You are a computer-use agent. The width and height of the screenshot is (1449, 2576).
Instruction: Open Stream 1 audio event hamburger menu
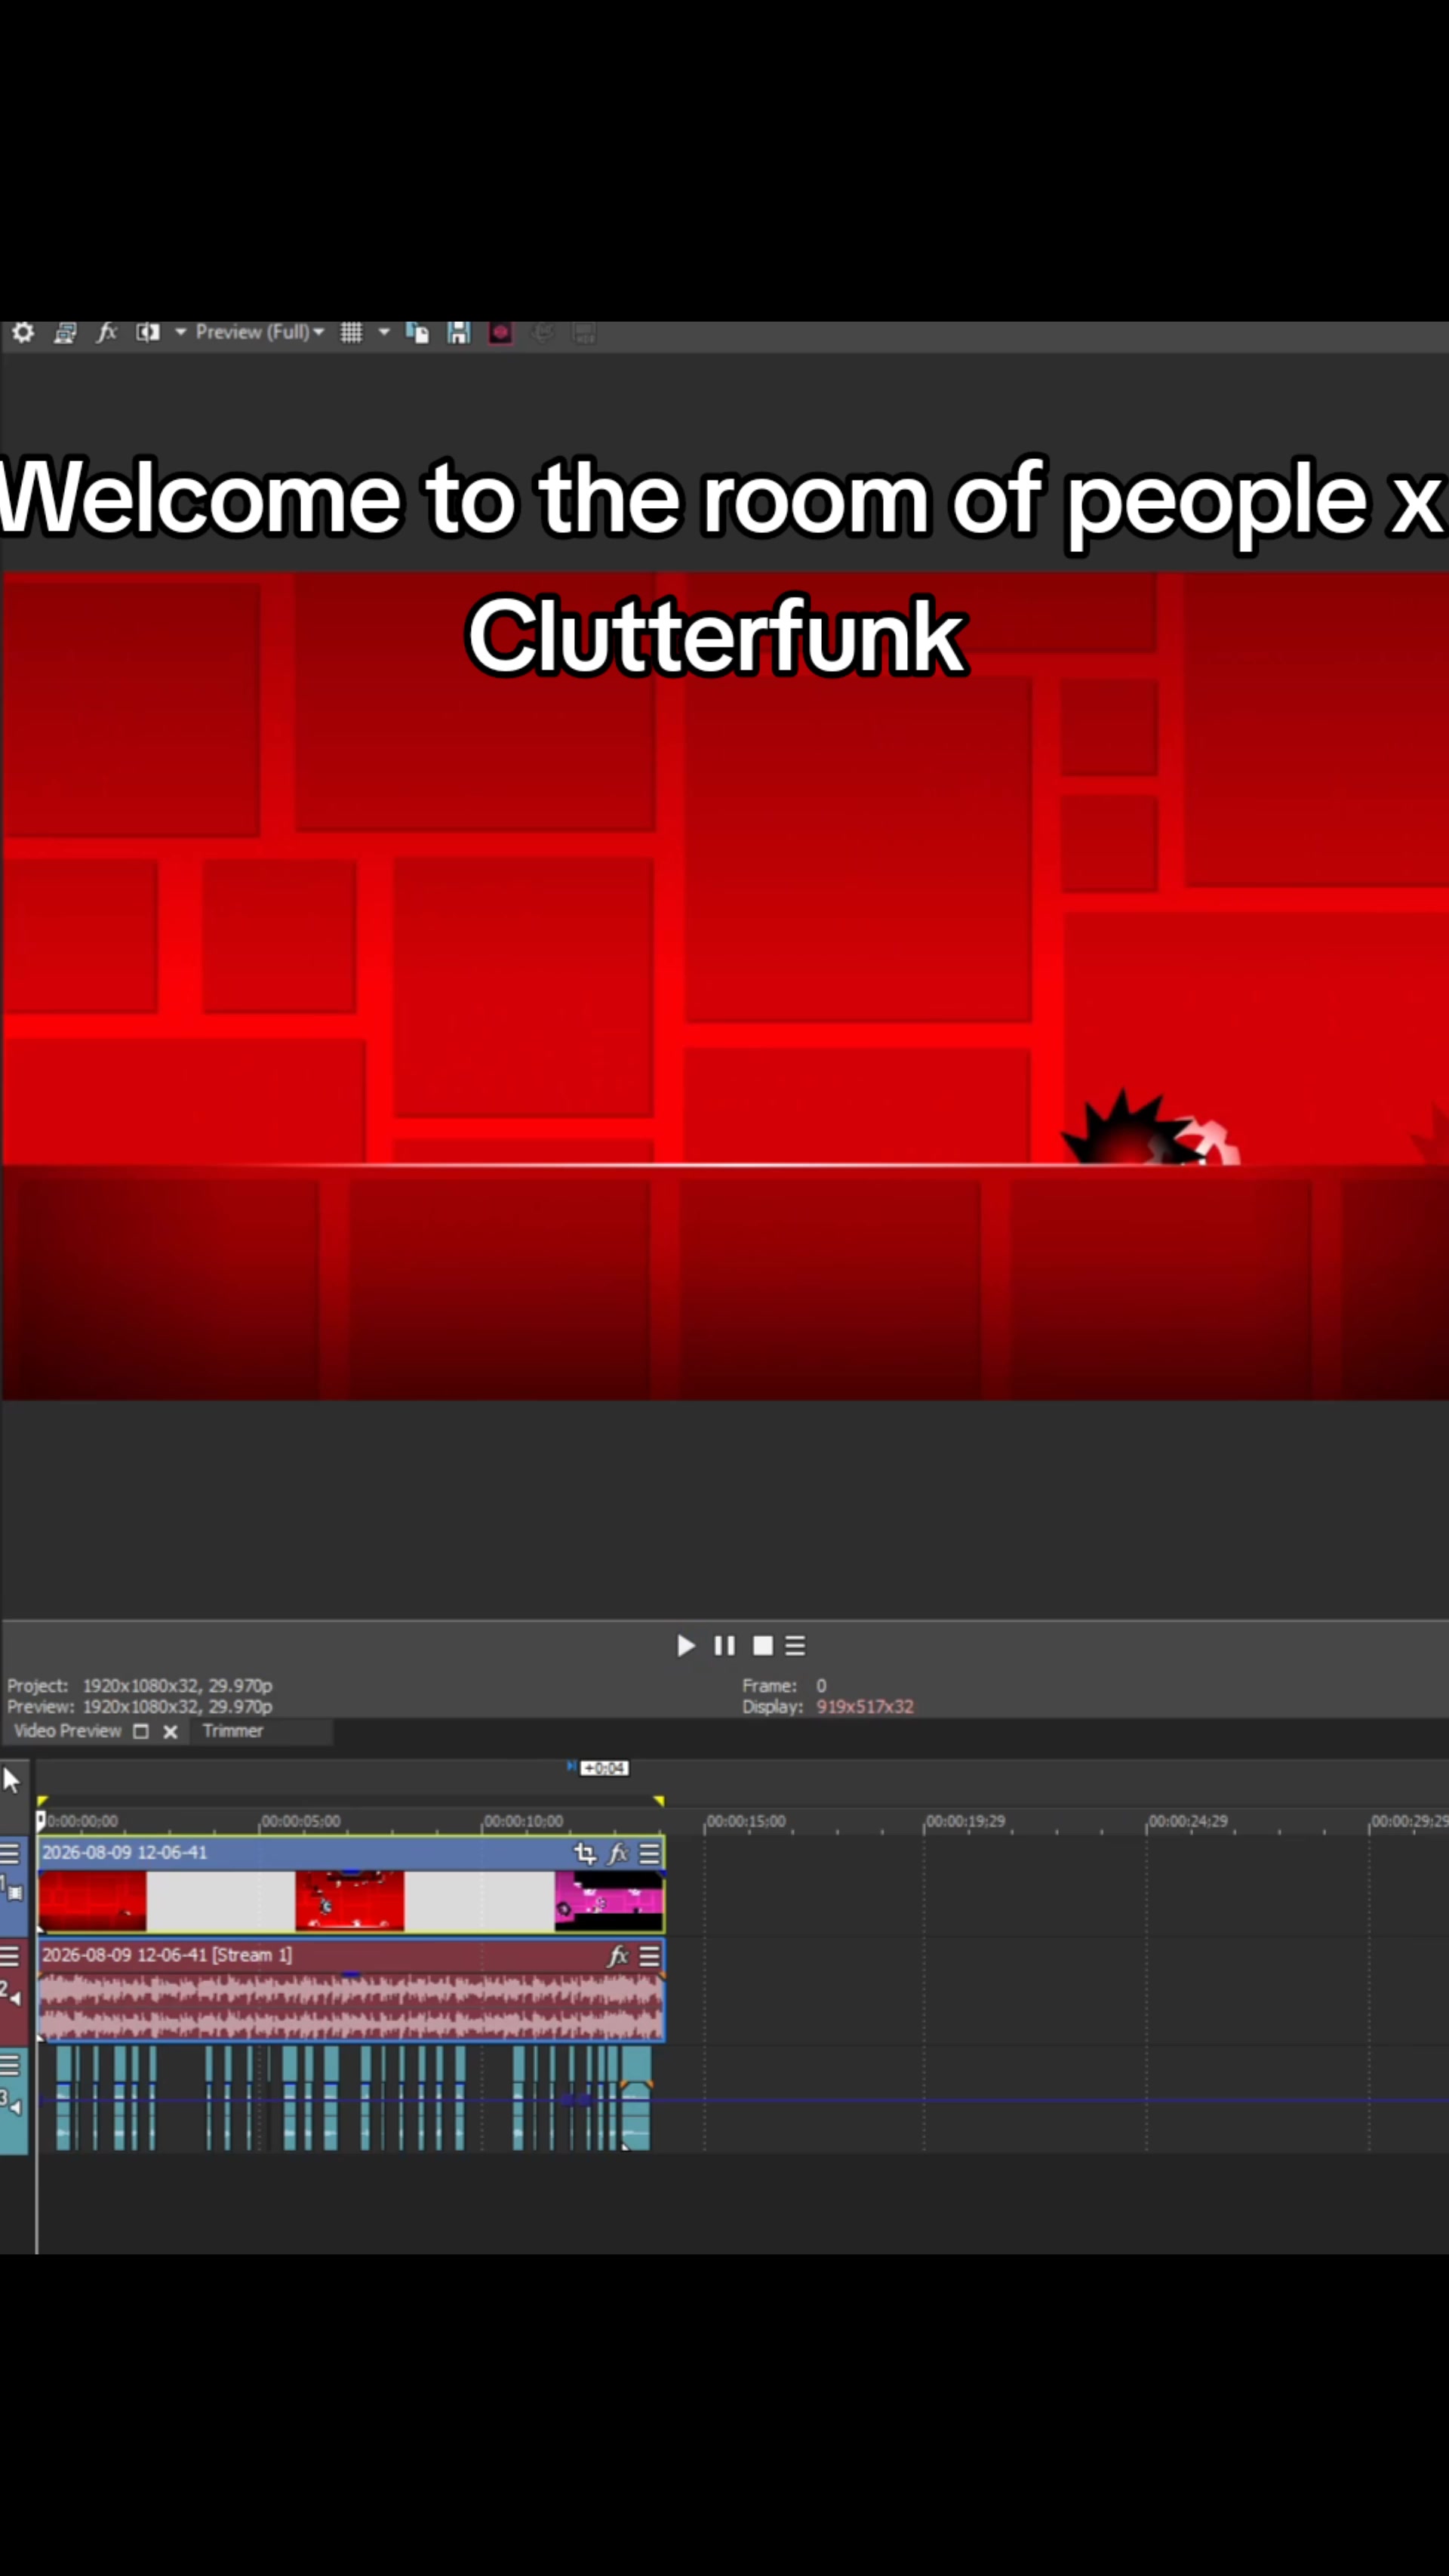(x=650, y=1956)
